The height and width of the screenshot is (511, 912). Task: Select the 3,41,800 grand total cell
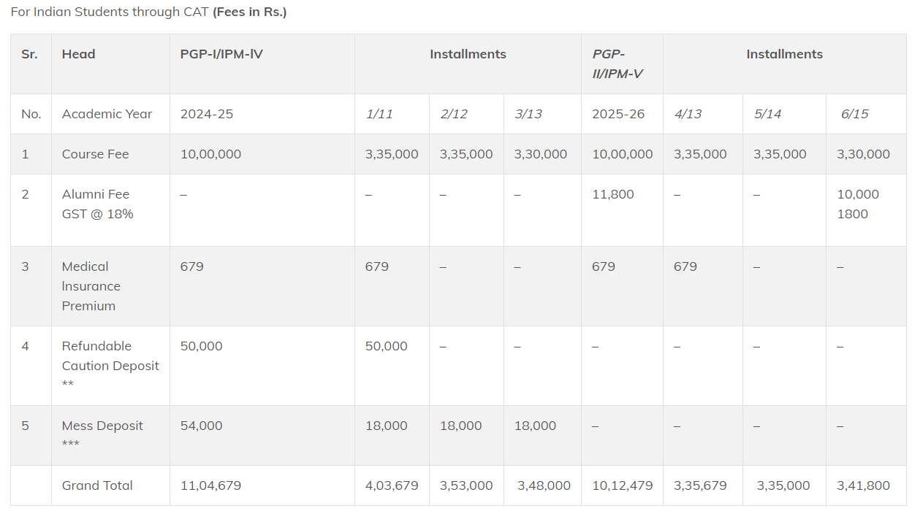click(863, 485)
